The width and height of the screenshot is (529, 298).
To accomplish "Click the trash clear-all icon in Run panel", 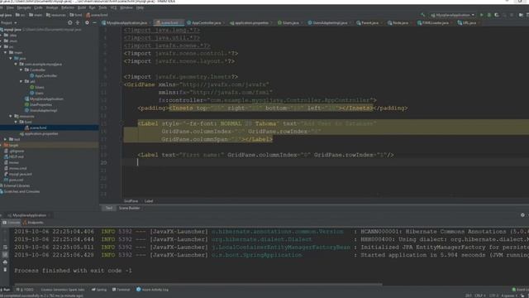I will pyautogui.click(x=5, y=270).
